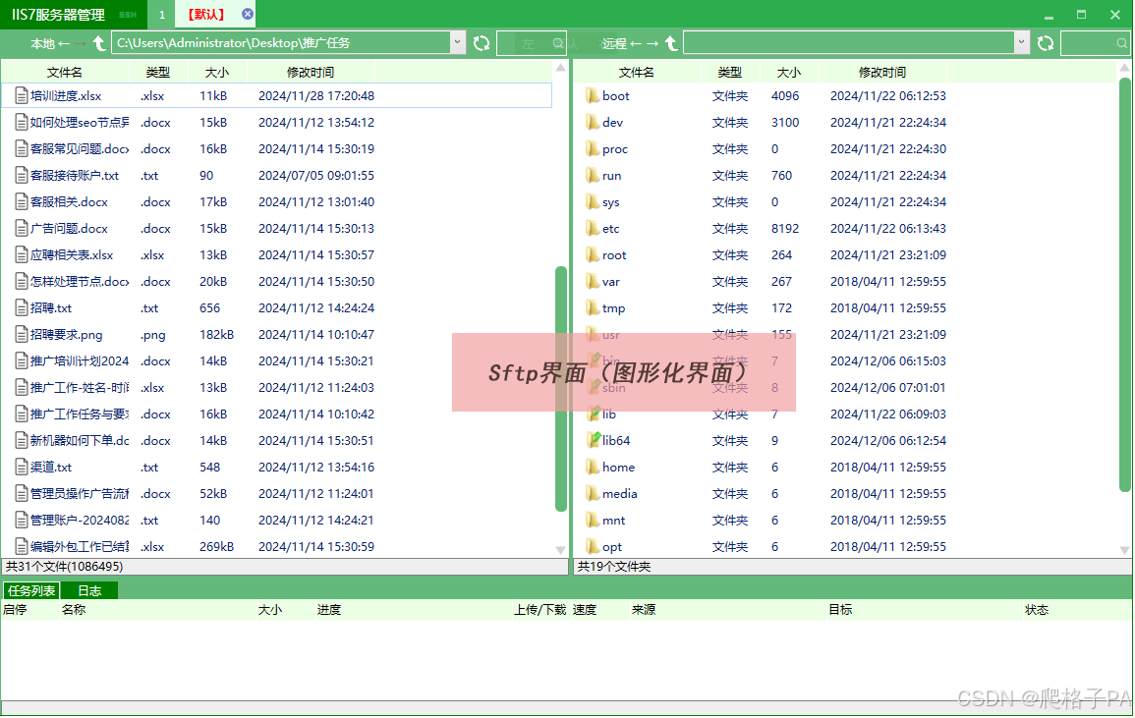The height and width of the screenshot is (718, 1135).
Task: Click the remote path input field
Action: pyautogui.click(x=849, y=42)
